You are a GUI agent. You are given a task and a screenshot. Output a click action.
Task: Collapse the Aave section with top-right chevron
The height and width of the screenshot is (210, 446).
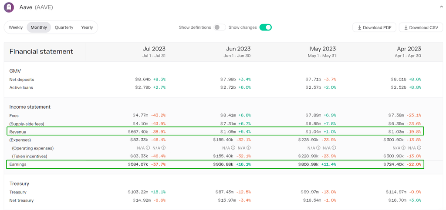[441, 7]
